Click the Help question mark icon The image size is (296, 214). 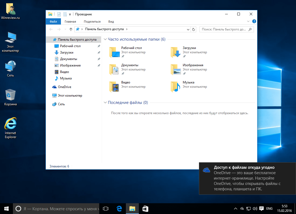[x=254, y=21]
